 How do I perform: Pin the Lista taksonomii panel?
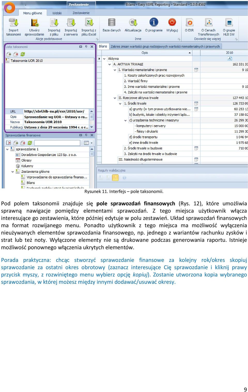coord(86,47)
